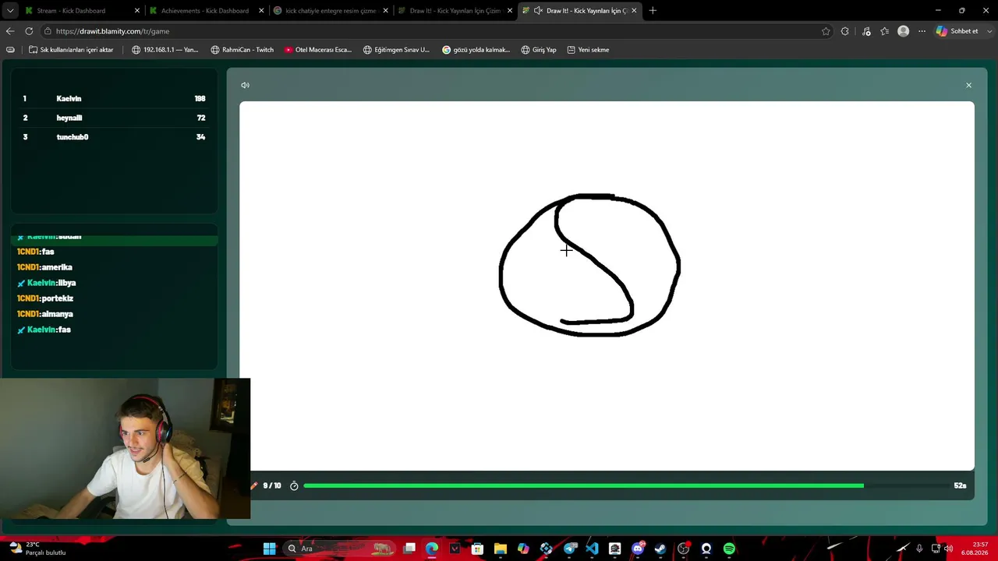Open Microsoft Edge from the taskbar
The image size is (998, 561).
432,549
